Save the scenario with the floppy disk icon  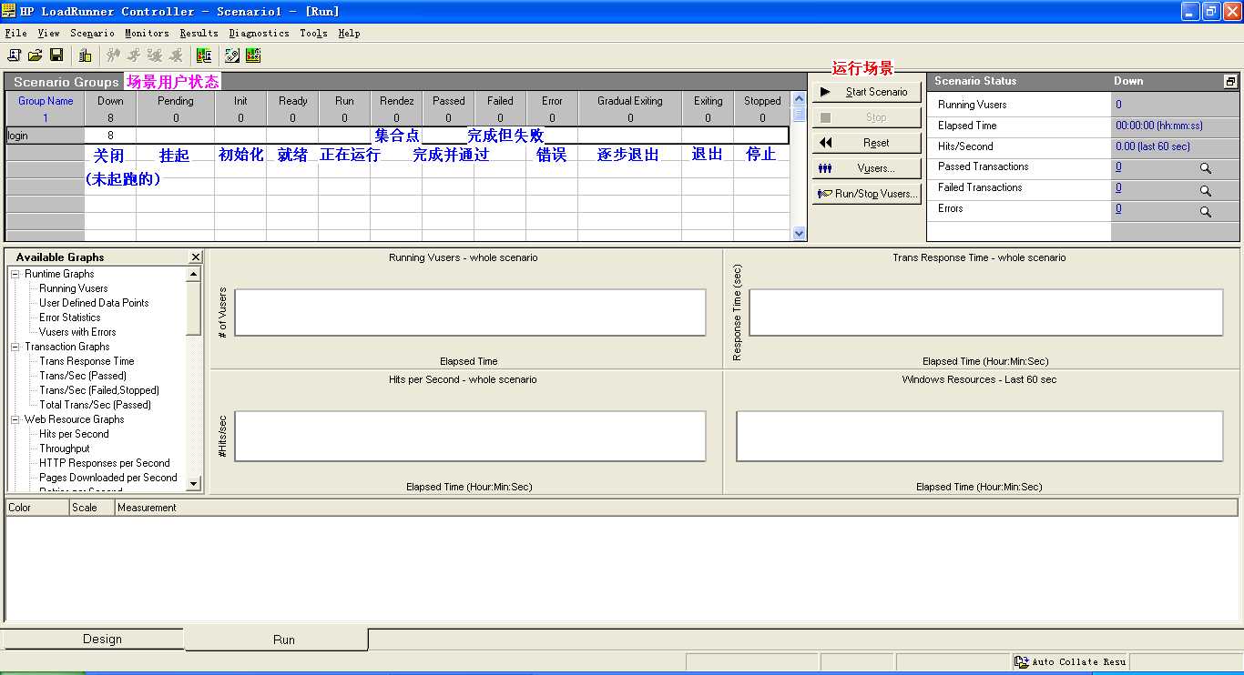[56, 55]
